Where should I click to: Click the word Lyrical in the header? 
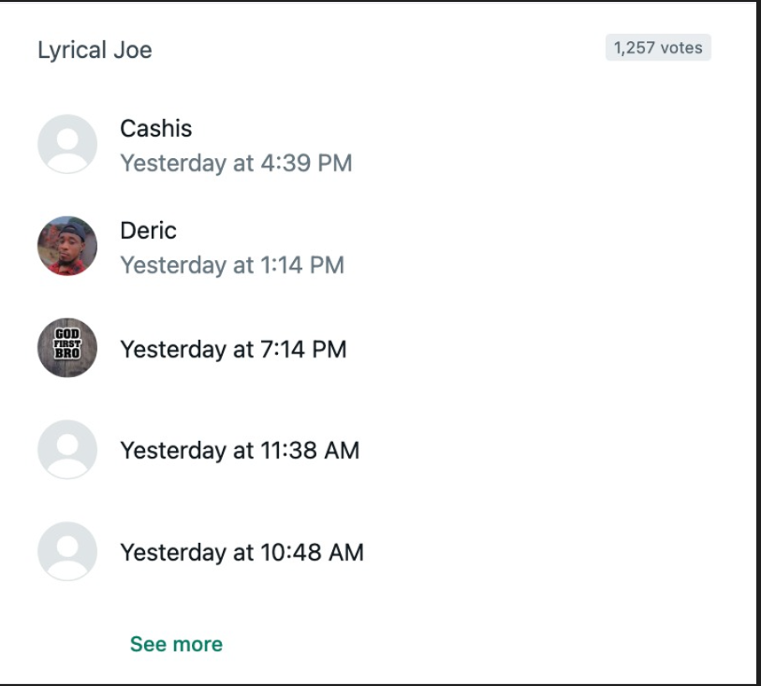(x=70, y=50)
